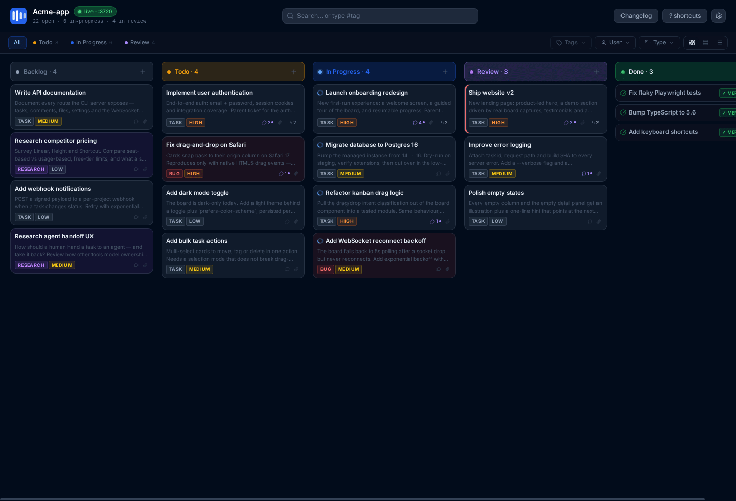The height and width of the screenshot is (501, 736).
Task: Click attachment icon on Implement user authentication
Action: [280, 123]
